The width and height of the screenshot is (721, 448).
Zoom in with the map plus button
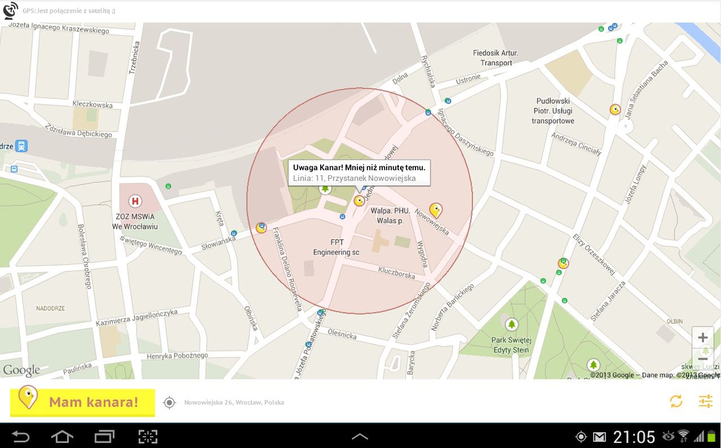point(702,338)
